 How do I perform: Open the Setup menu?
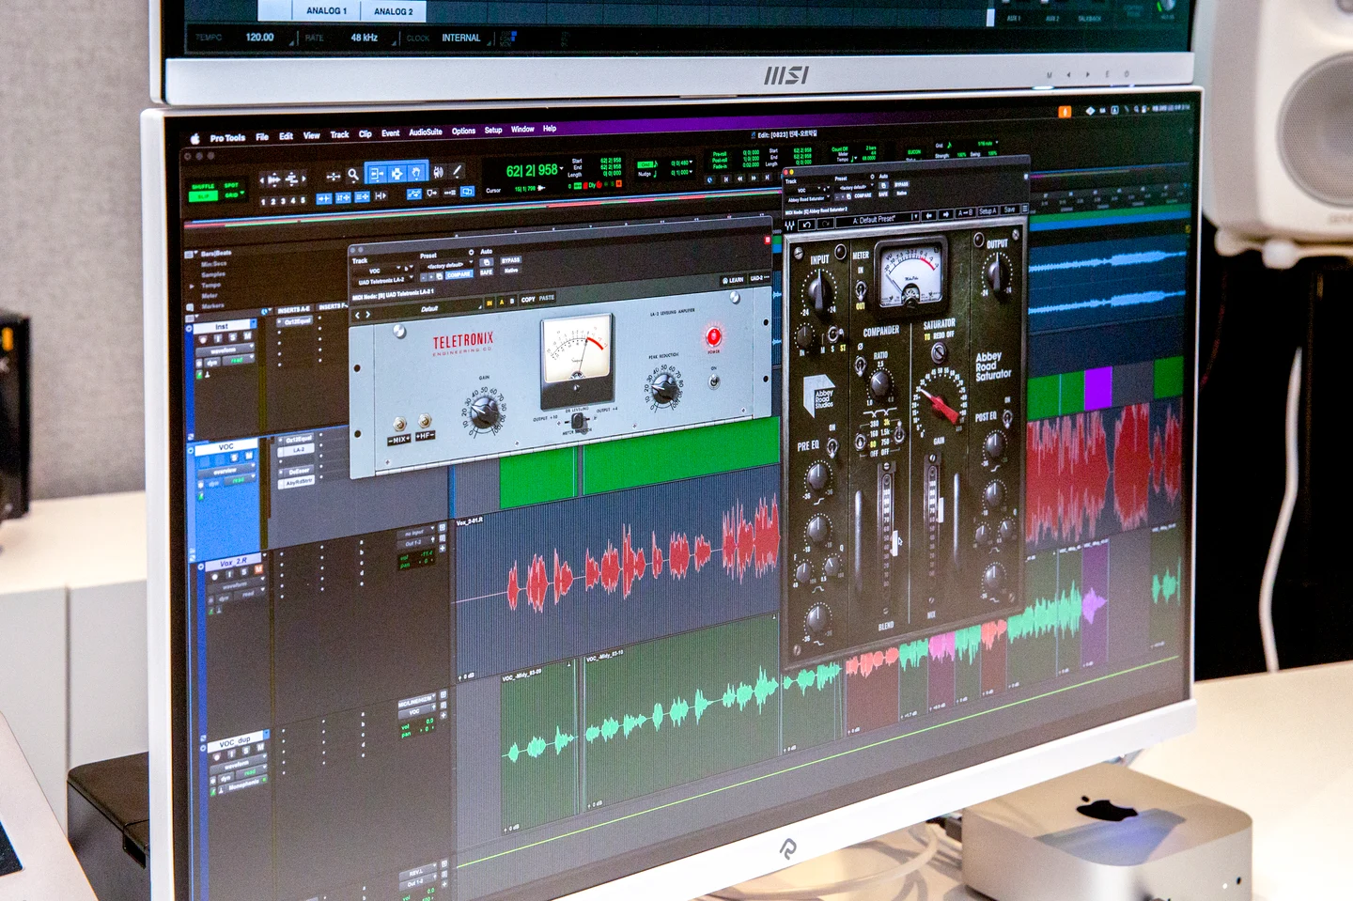tap(493, 131)
